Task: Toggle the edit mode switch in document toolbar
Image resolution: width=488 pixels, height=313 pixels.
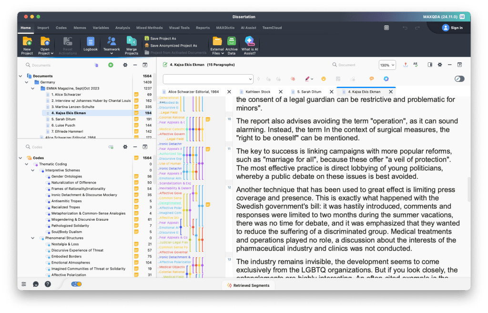Action: coord(459,79)
